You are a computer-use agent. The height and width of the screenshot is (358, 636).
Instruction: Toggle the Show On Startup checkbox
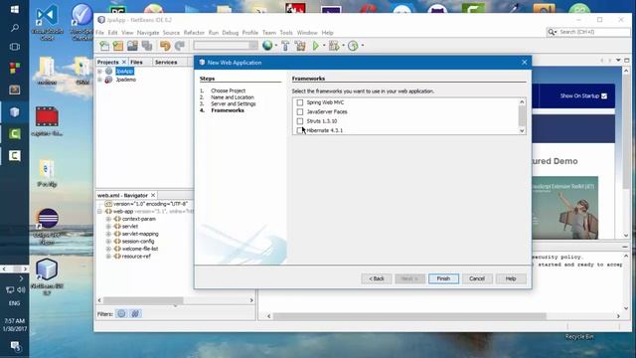[x=604, y=96]
